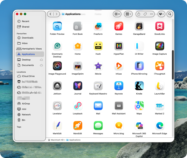Image resolution: width=187 pixels, height=158 pixels.
Task: Open Font Book app icon
Action: pos(78,26)
